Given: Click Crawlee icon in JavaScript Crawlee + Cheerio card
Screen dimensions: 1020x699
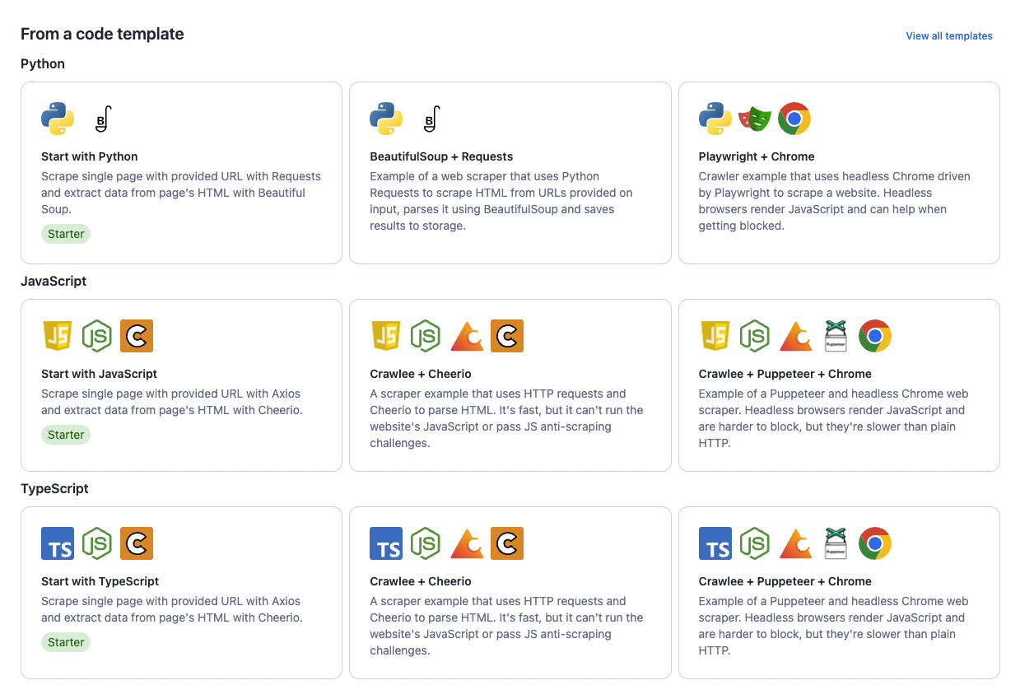Looking at the screenshot, I should [x=467, y=336].
